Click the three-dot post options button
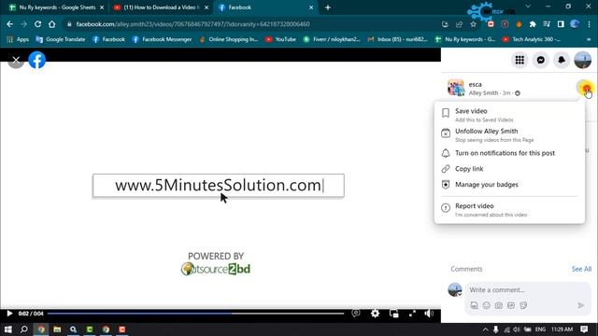The image size is (598, 336). 585,89
